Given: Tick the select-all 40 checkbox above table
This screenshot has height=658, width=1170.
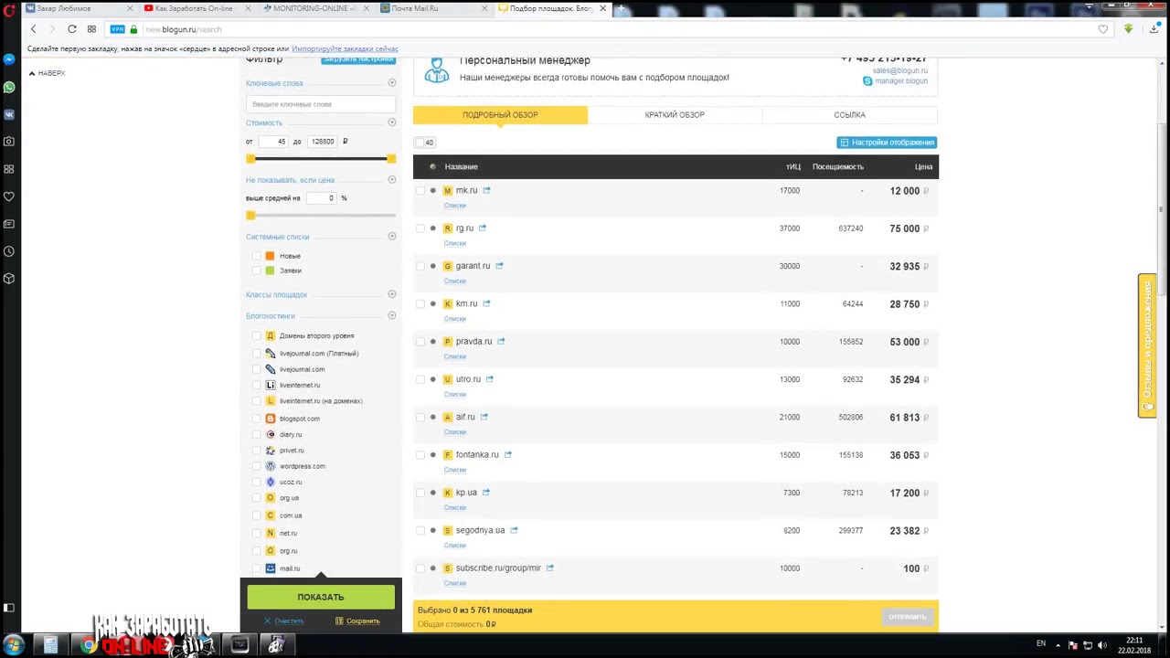Looking at the screenshot, I should coord(420,143).
